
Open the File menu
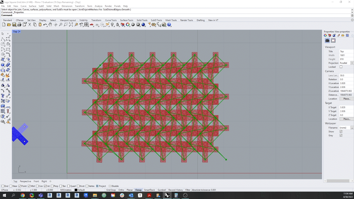tap(3, 6)
